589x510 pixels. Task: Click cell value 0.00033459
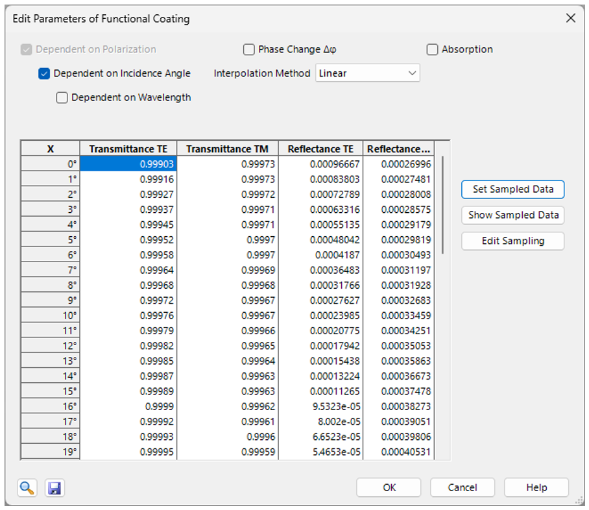(398, 315)
